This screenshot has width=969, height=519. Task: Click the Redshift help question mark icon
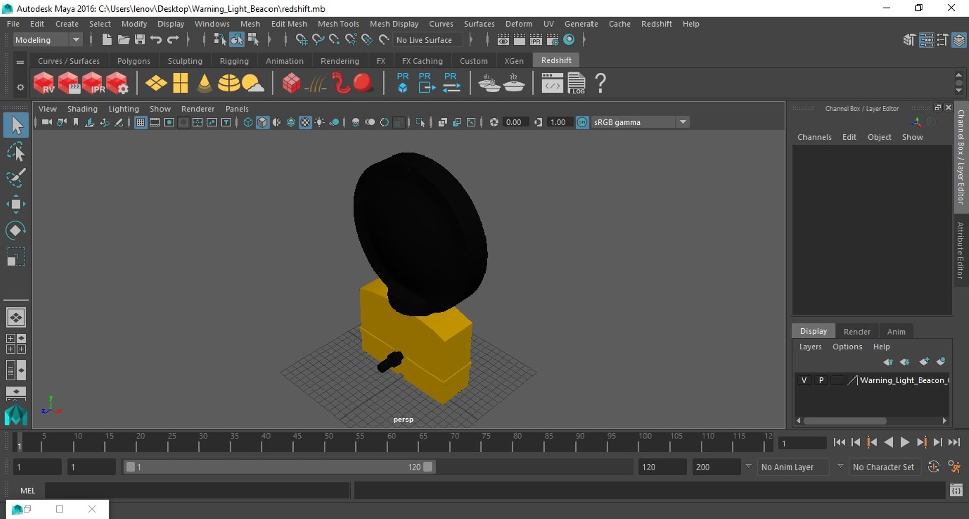(x=600, y=83)
